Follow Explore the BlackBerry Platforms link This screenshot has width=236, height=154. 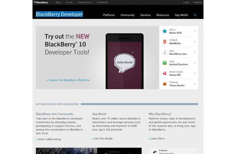pyautogui.click(x=68, y=80)
